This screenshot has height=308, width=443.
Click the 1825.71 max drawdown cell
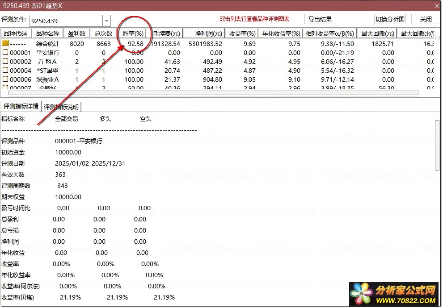click(383, 44)
